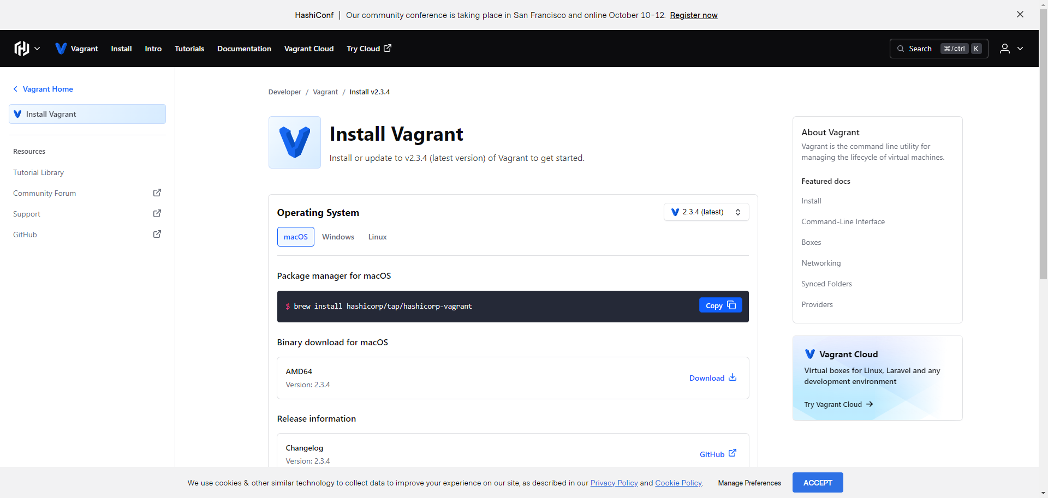This screenshot has width=1048, height=498.
Task: Click the Search field in the header
Action: pos(939,49)
